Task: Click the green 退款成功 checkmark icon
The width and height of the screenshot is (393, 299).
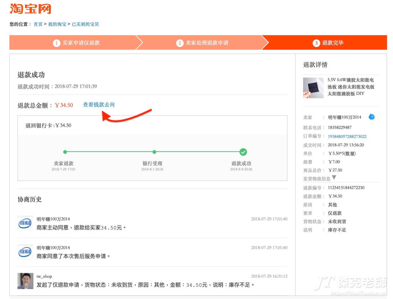Action: tap(243, 152)
